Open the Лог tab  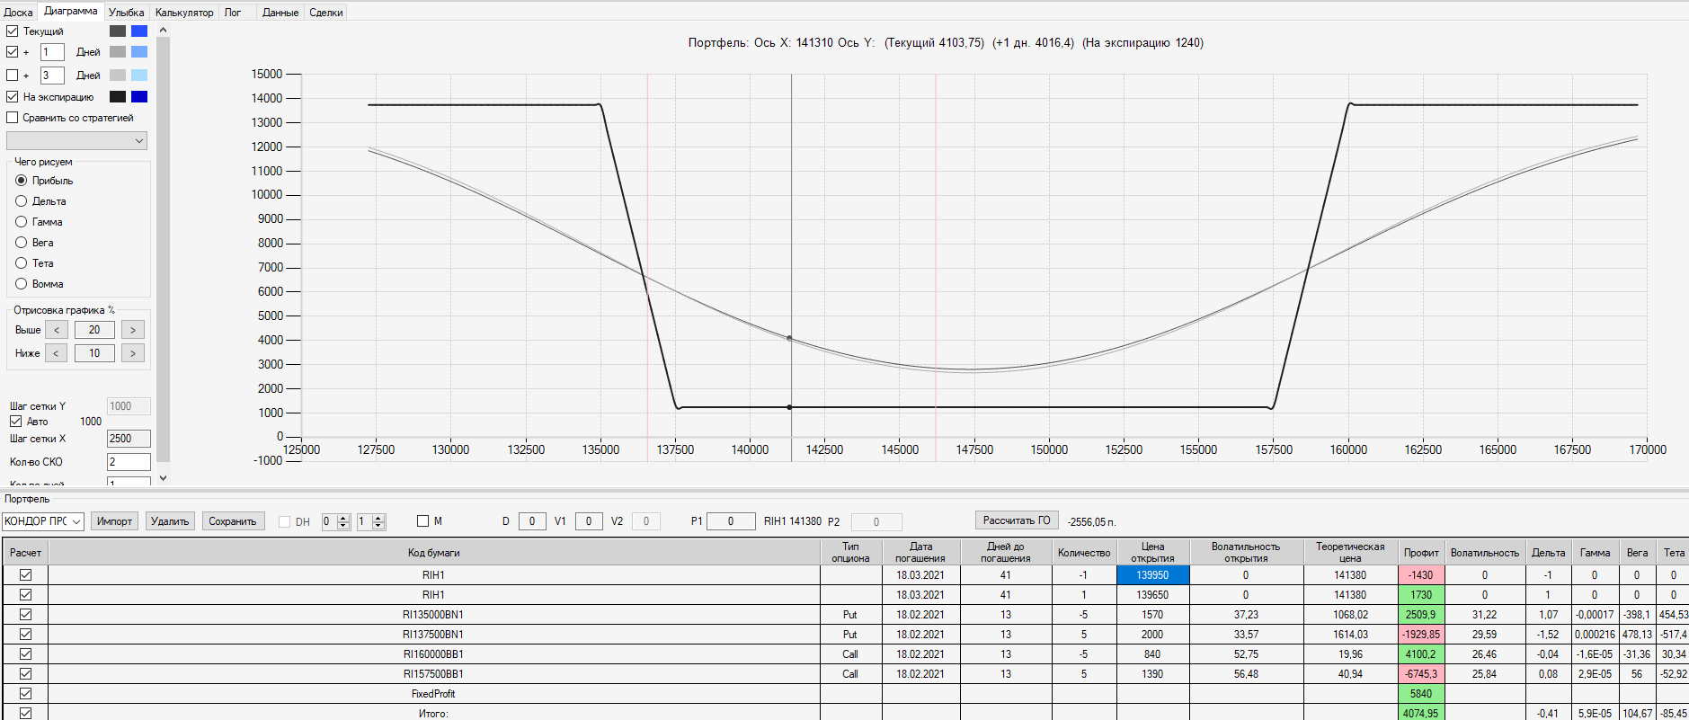click(x=233, y=13)
